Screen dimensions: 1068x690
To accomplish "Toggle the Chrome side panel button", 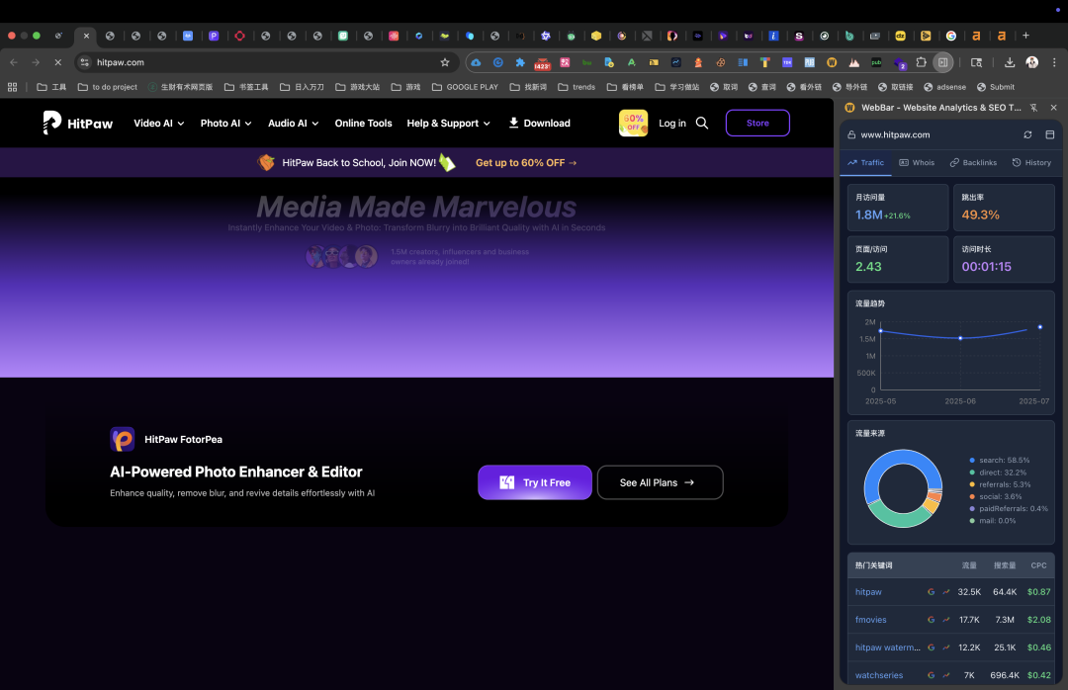I will (x=942, y=62).
